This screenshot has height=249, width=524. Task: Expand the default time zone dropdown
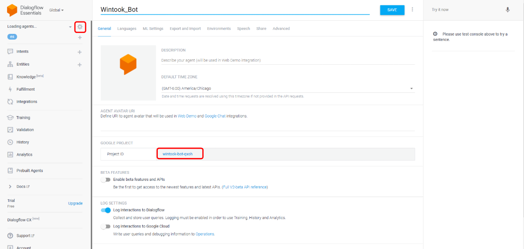412,88
